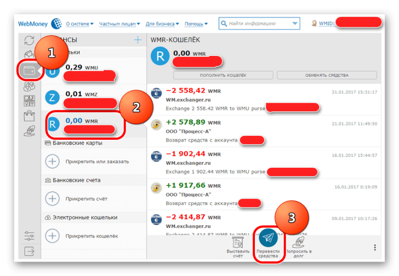The image size is (399, 276).
Task: Click the date 16.01.2017 0:19:09
Action: click(x=356, y=187)
